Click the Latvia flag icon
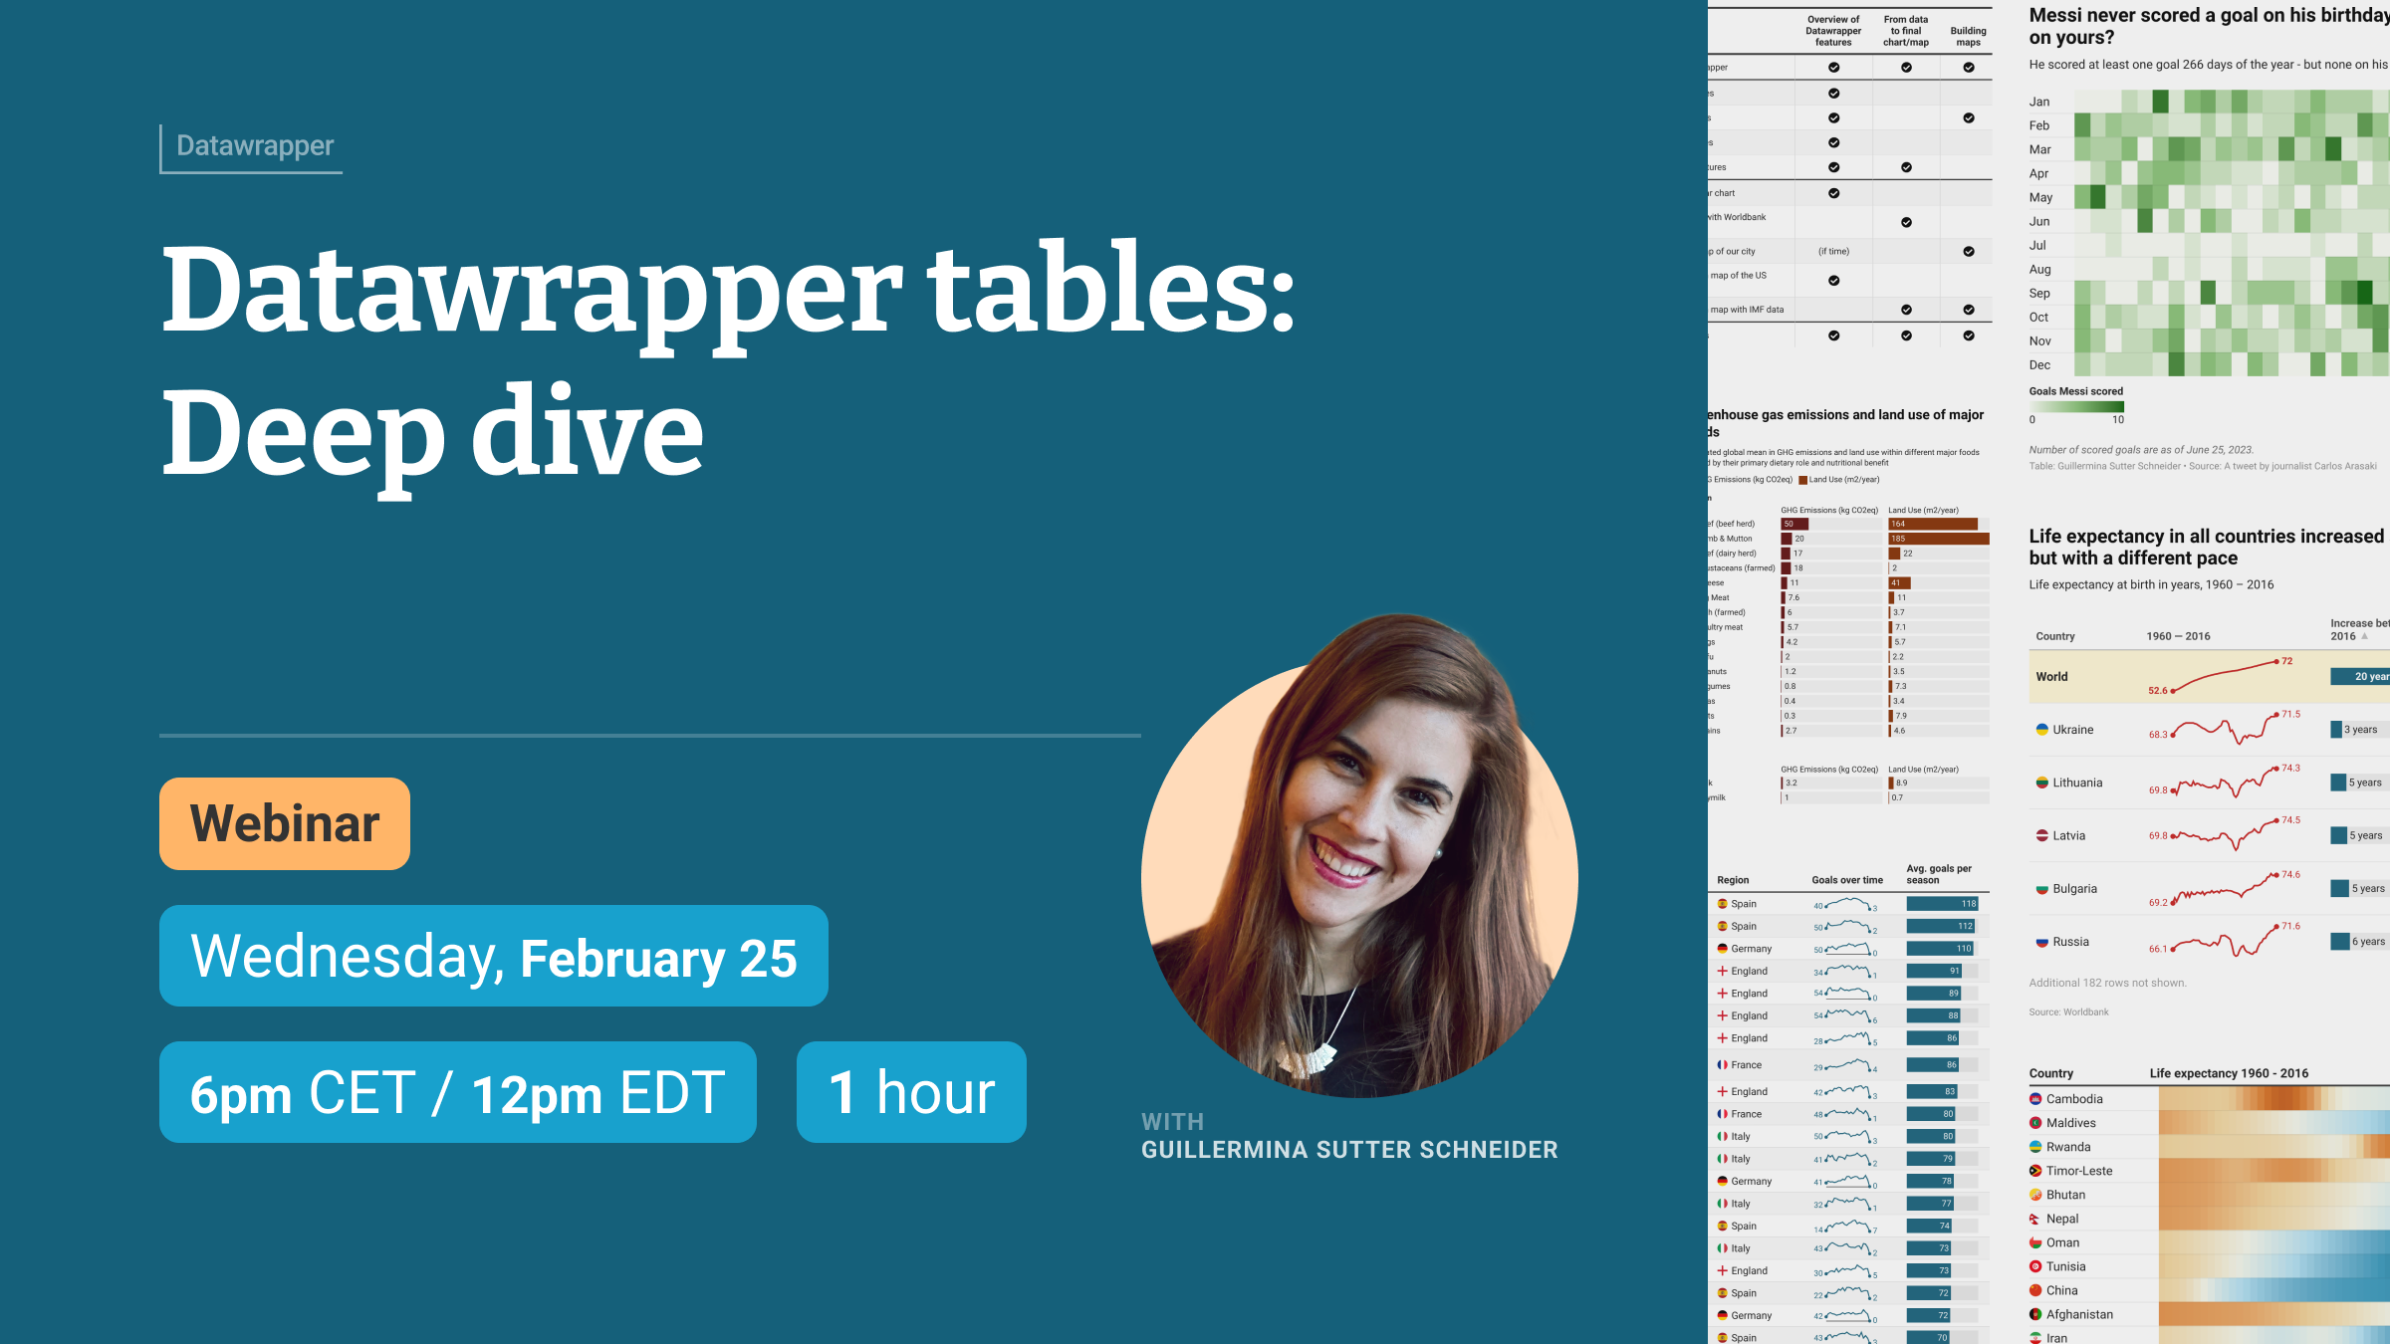The width and height of the screenshot is (2390, 1344). (x=2041, y=835)
